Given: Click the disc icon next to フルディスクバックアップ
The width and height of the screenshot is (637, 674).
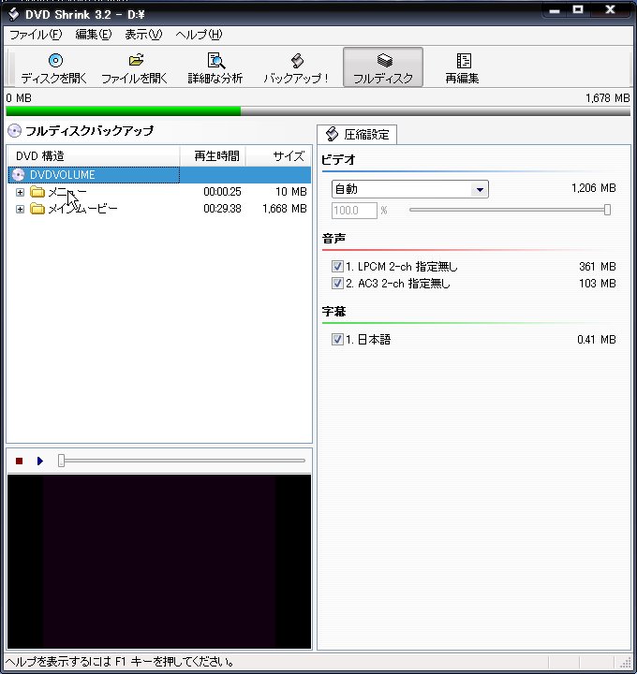Looking at the screenshot, I should pos(14,131).
